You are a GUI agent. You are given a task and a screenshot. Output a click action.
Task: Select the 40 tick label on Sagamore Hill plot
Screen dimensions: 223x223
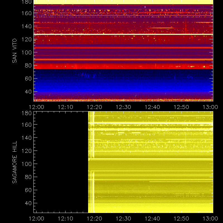pos(28,203)
